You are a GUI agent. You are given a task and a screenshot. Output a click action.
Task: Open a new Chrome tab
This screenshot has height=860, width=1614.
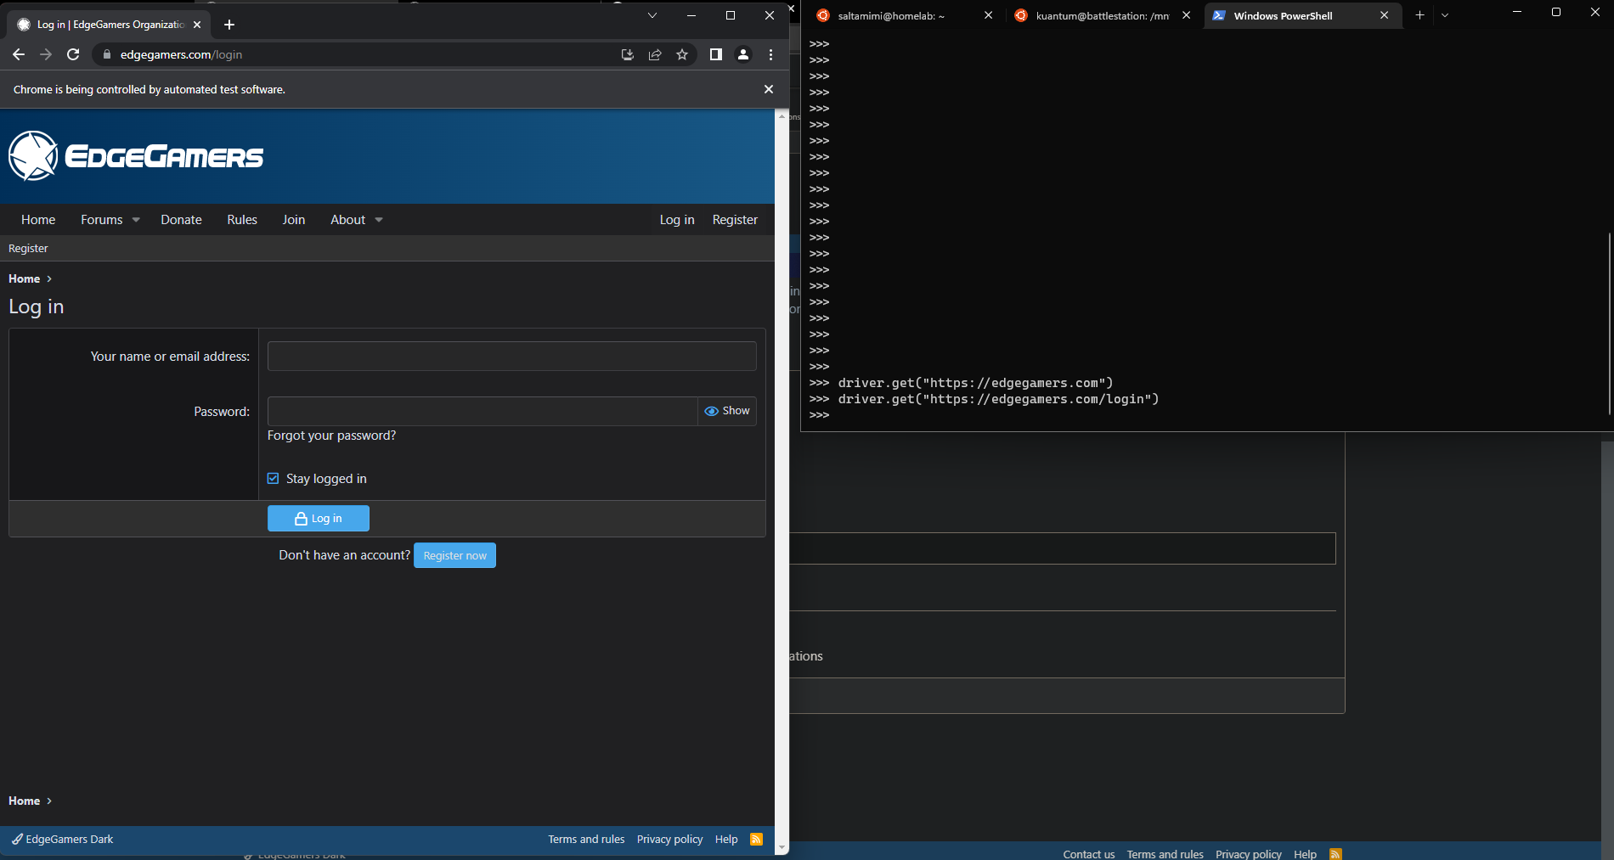tap(229, 25)
